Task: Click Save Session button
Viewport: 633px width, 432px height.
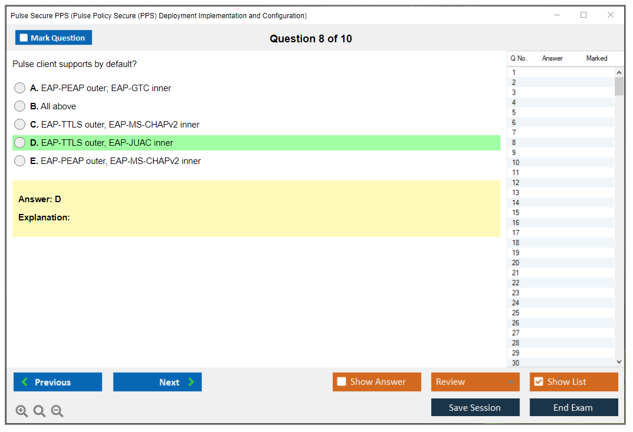Action: [x=475, y=407]
